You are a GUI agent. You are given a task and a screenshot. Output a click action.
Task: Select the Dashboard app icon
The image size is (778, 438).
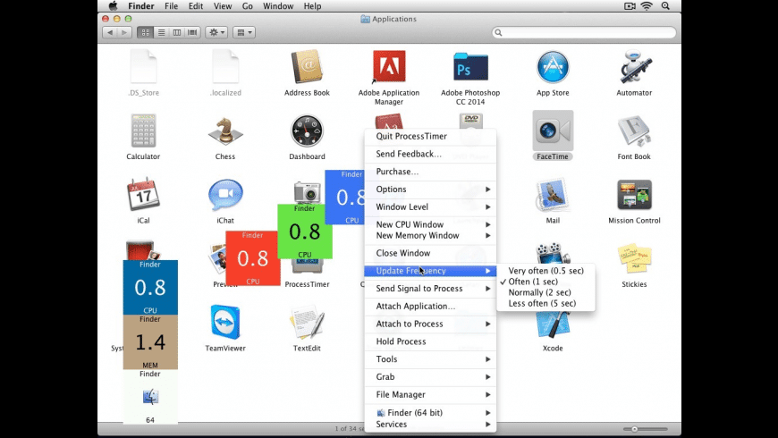coord(307,131)
